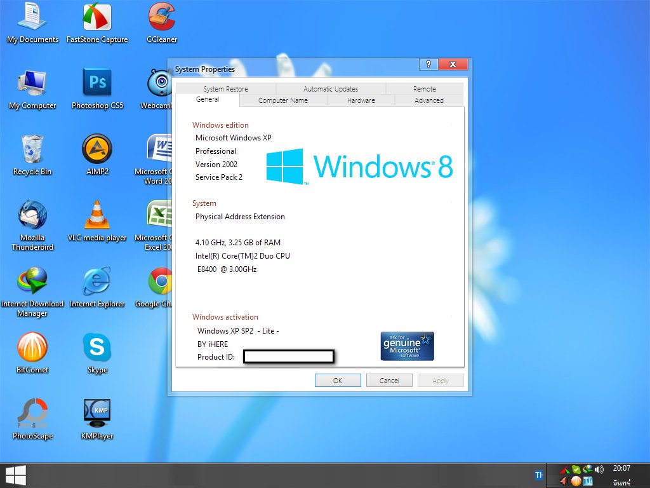Viewport: 650px width, 488px height.
Task: Select the Webcam desktop icon
Action: [157, 89]
